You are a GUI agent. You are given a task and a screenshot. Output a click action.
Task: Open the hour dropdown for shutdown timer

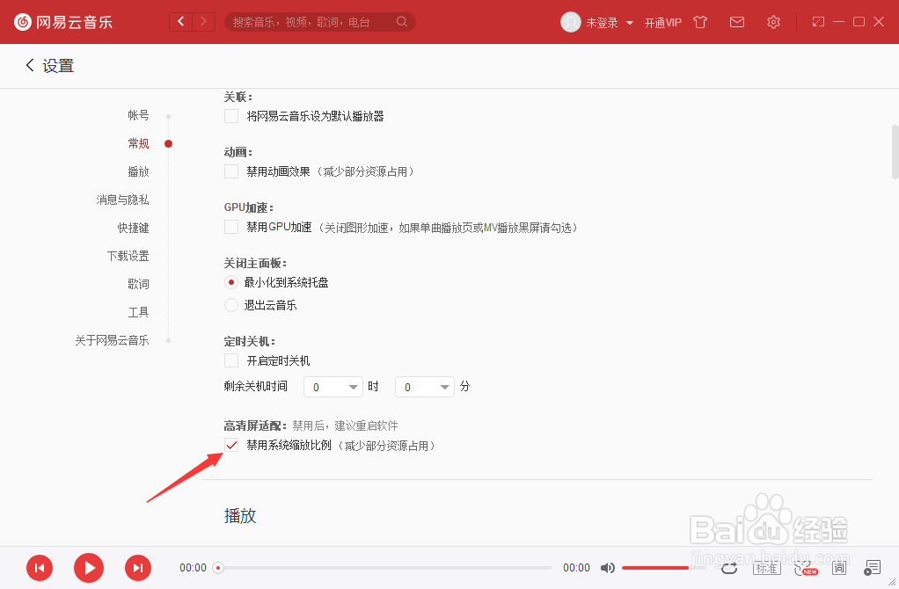[x=333, y=386]
